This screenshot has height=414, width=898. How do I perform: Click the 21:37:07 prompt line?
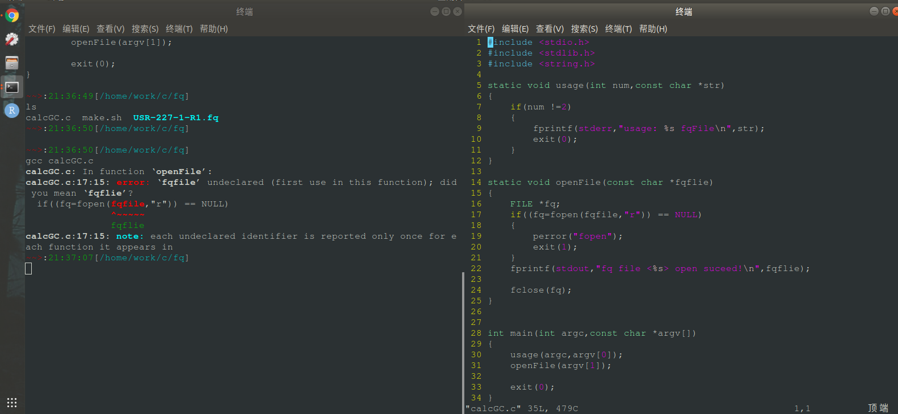pyautogui.click(x=107, y=257)
